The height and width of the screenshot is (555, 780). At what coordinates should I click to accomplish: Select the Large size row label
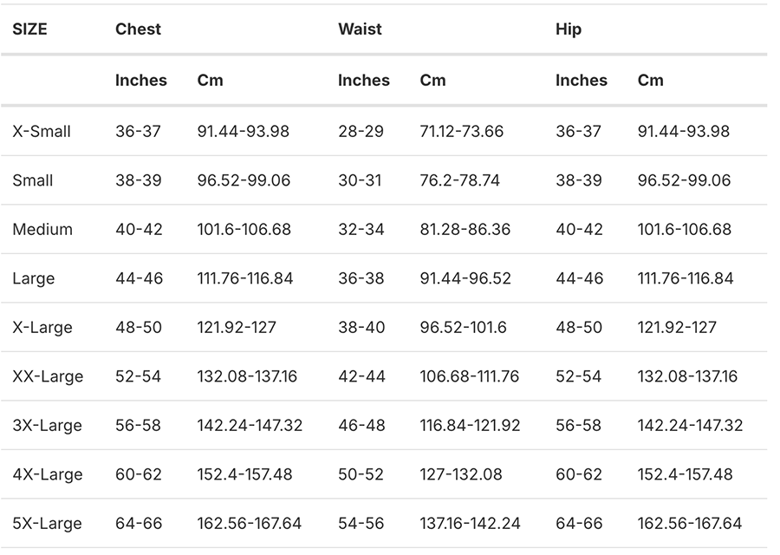point(34,278)
